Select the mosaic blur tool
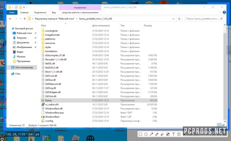 [168, 134]
